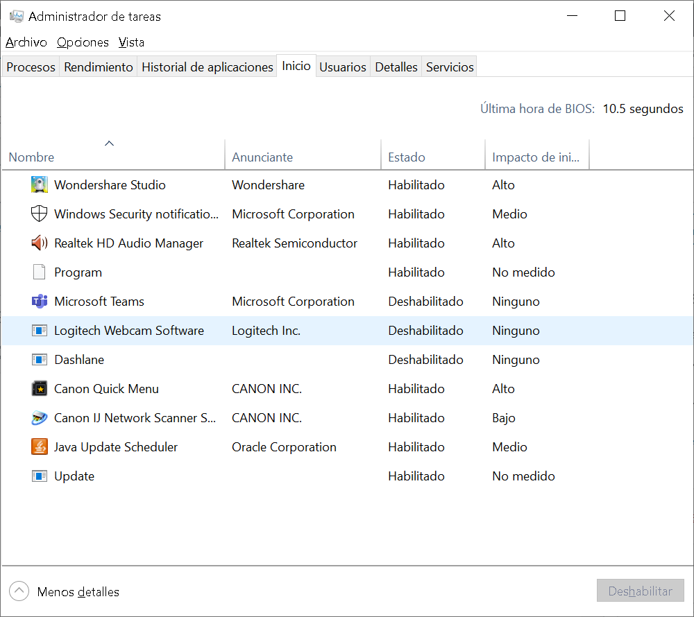The width and height of the screenshot is (694, 617).
Task: Open the Opciones menu
Action: coord(83,42)
